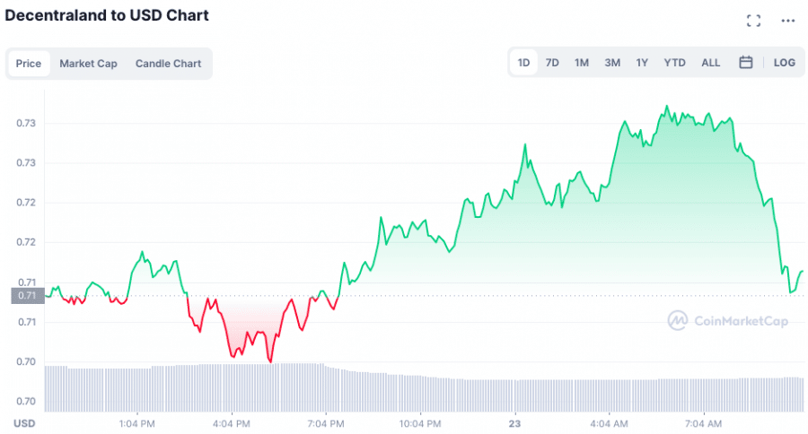Toggle LOG scale on the chart
This screenshot has height=434, width=808.
tap(784, 63)
